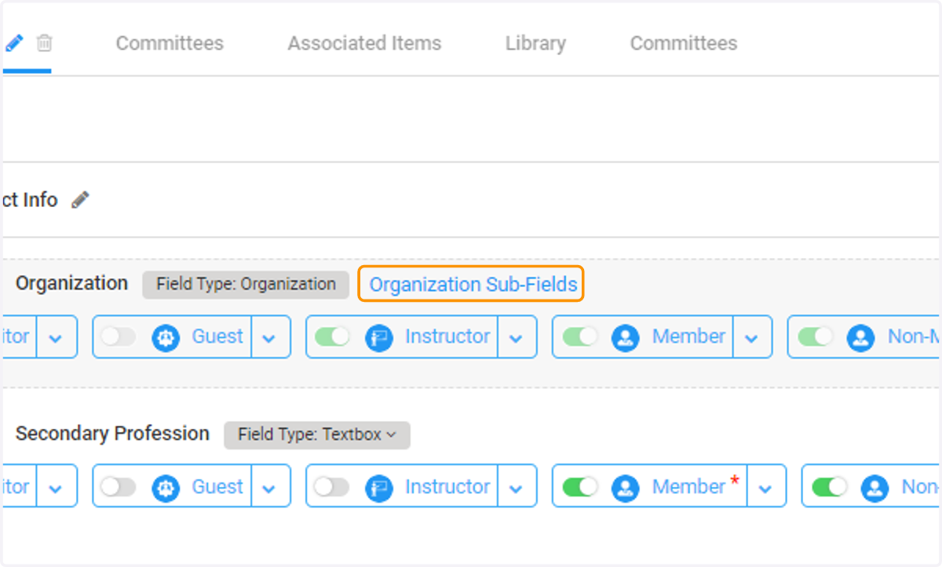Open the Organization Sub-Fields link

click(x=473, y=284)
